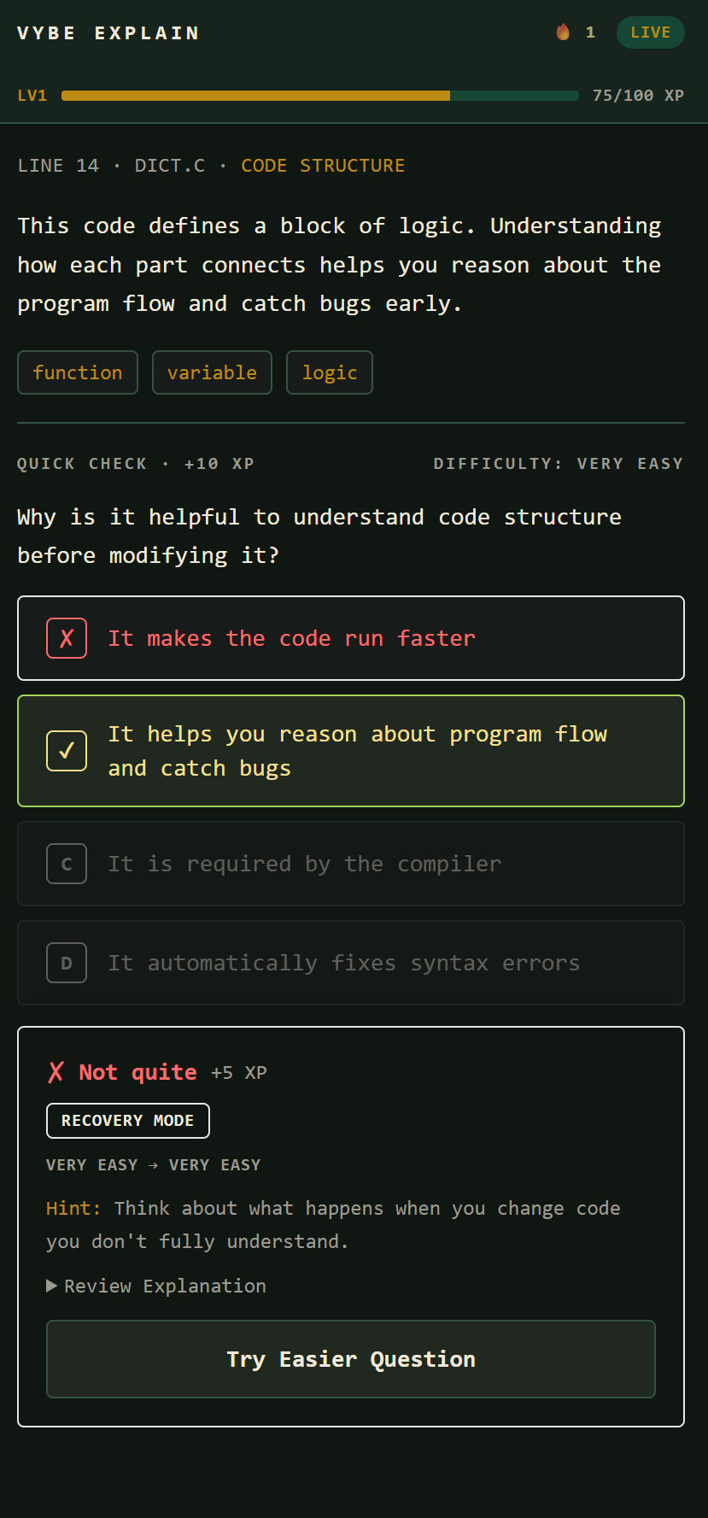Click the VYBE EXPLAIN title
The width and height of the screenshot is (708, 1518).
pos(108,33)
